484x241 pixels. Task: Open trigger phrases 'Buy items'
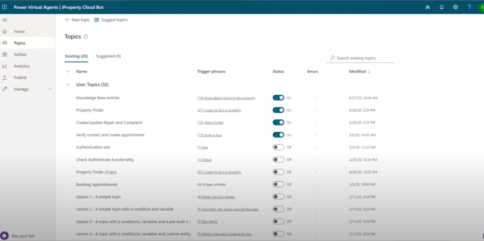(x=207, y=222)
